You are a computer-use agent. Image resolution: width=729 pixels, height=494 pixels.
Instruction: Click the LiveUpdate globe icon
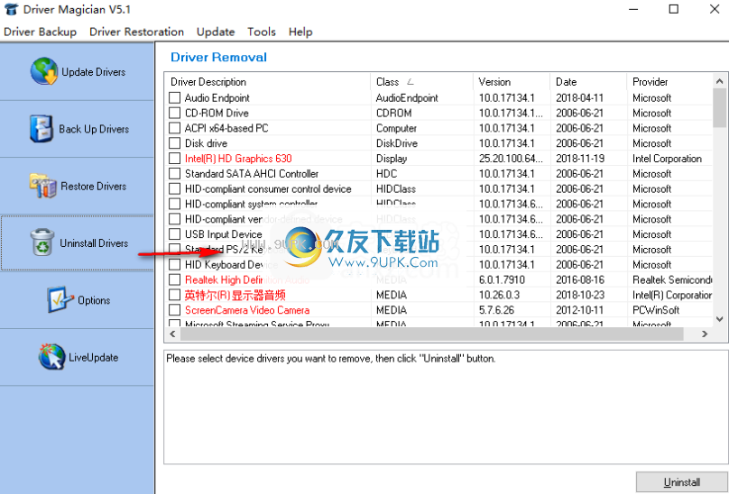pyautogui.click(x=51, y=356)
